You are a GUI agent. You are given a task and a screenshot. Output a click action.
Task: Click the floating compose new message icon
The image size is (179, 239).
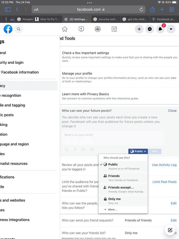170,230
